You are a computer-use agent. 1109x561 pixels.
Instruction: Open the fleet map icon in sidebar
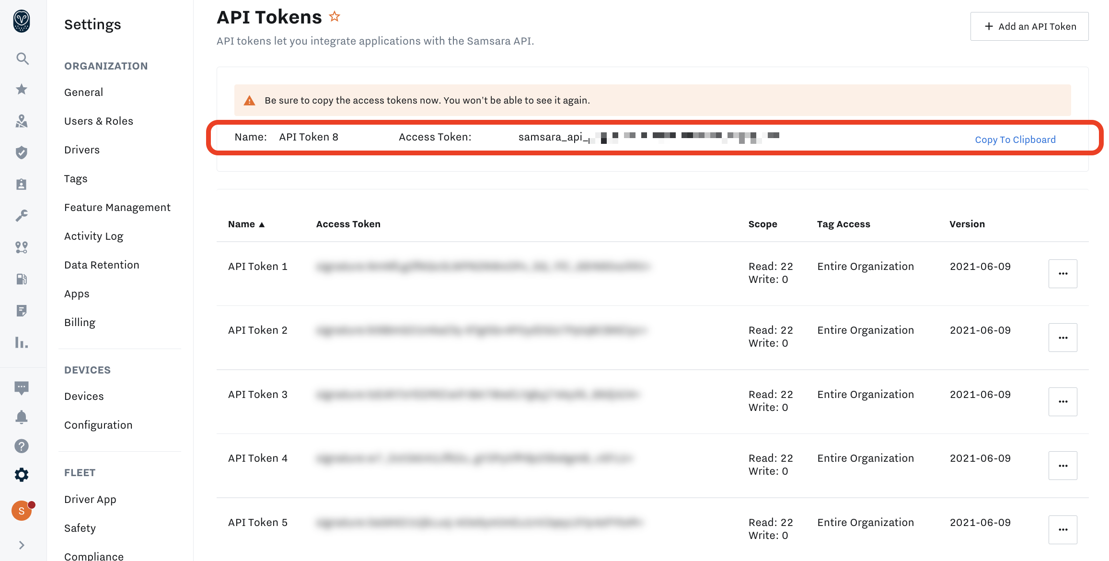tap(22, 121)
